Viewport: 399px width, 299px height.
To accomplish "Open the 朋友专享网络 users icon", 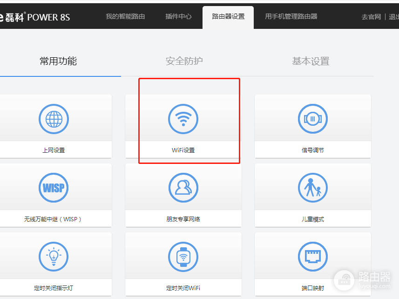I will [183, 188].
